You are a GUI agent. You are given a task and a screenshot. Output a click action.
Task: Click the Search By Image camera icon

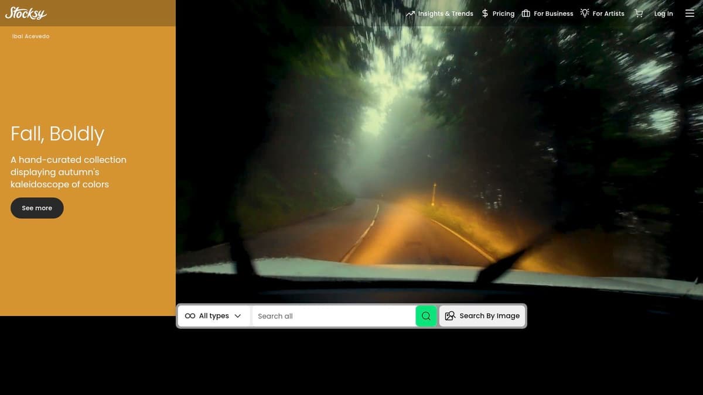coord(450,316)
